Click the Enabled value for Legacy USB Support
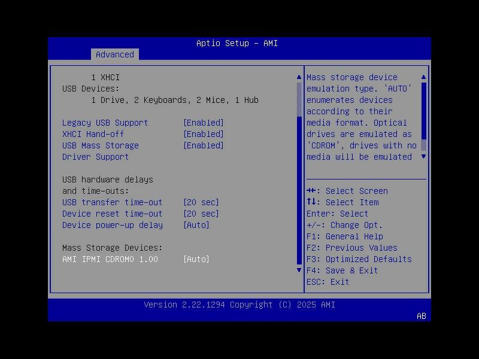This screenshot has width=479, height=359. click(x=204, y=123)
